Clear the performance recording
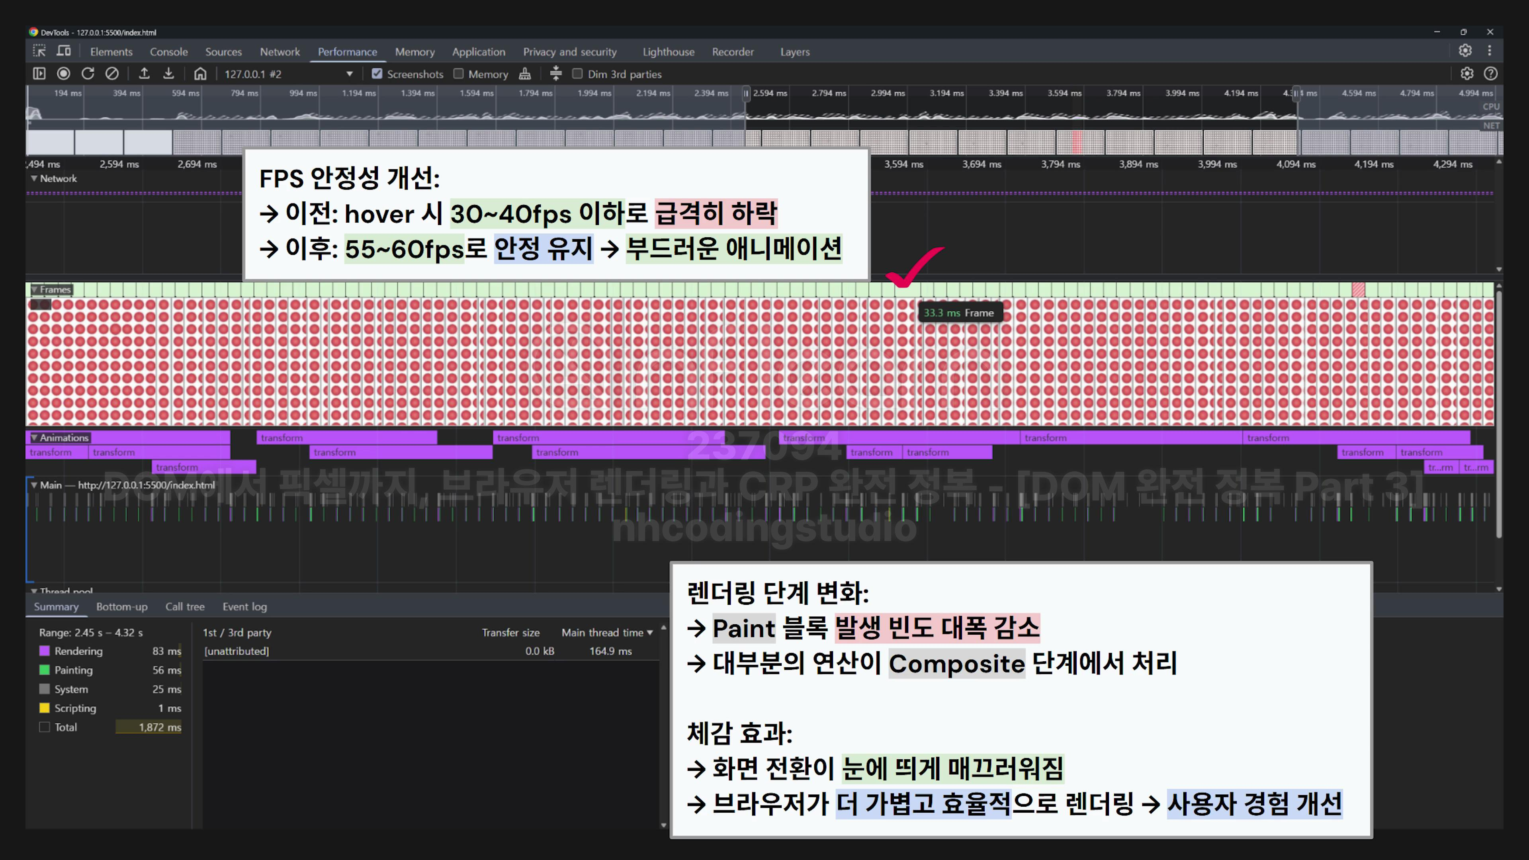 point(112,74)
